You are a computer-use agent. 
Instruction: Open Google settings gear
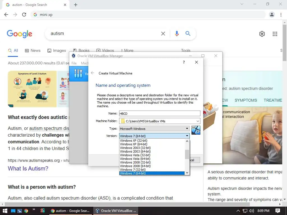tap(262, 34)
